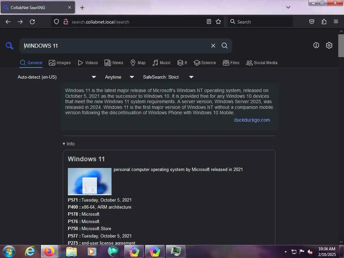This screenshot has height=258, width=344.
Task: Select the P750 Microsoft Store row
Action: (89, 228)
